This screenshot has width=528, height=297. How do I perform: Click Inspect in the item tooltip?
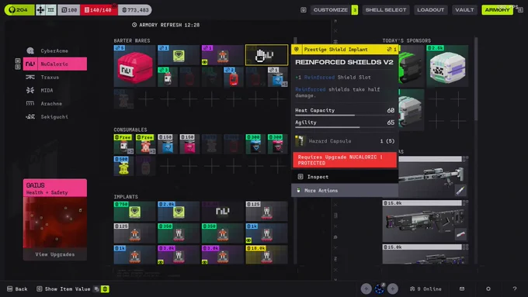[x=345, y=177]
